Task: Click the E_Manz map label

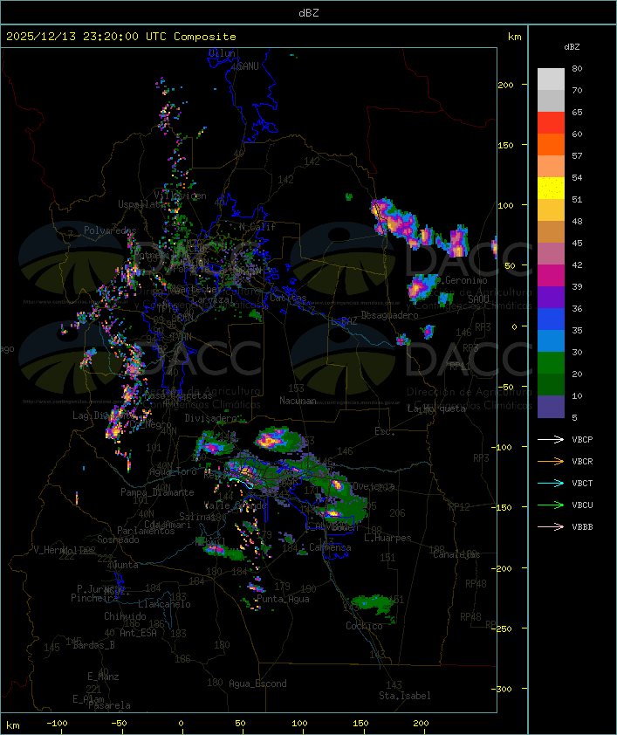Action: [103, 677]
